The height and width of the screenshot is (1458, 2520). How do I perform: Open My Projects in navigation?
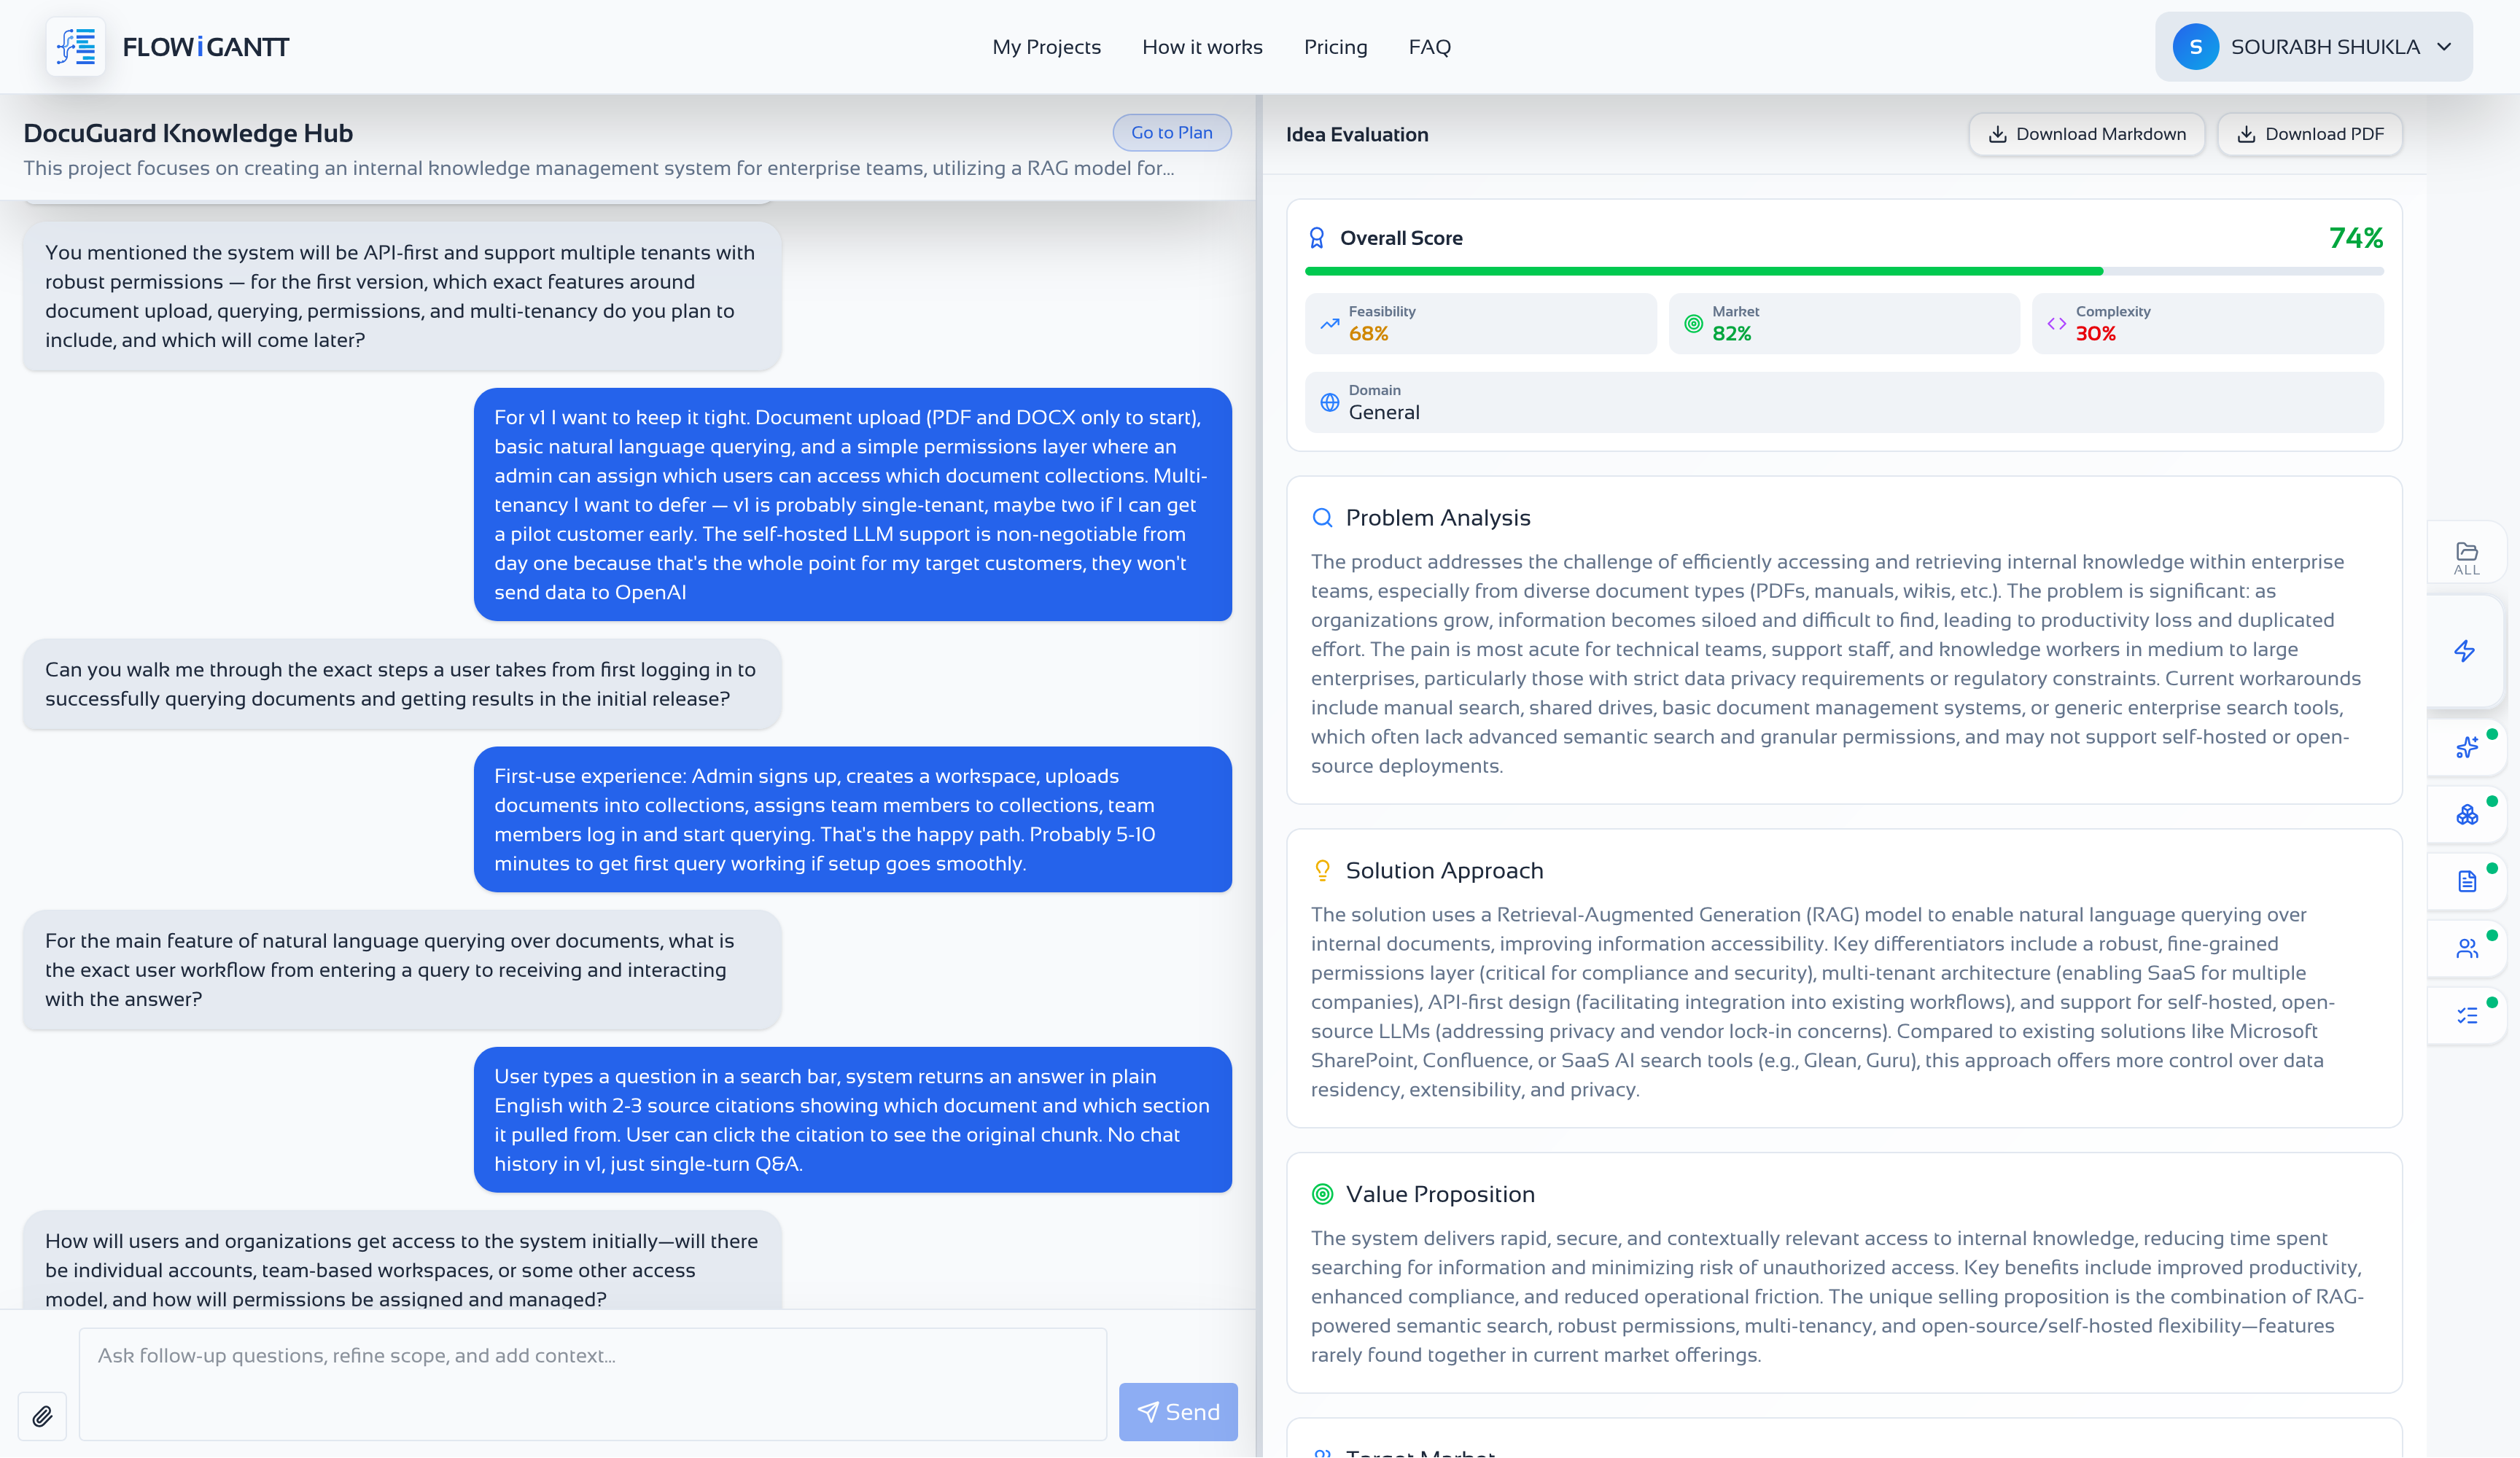(x=1046, y=47)
